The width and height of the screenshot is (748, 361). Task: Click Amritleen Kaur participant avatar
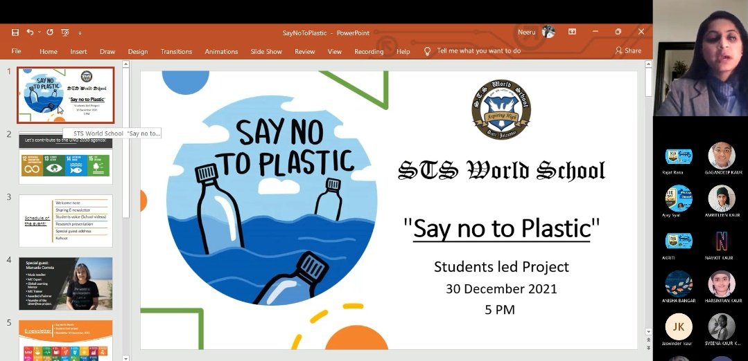[x=722, y=198]
